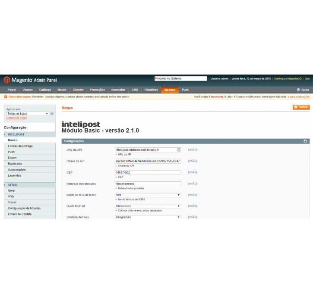Click the Chave da API input field
The height and width of the screenshot is (293, 313).
pos(148,161)
